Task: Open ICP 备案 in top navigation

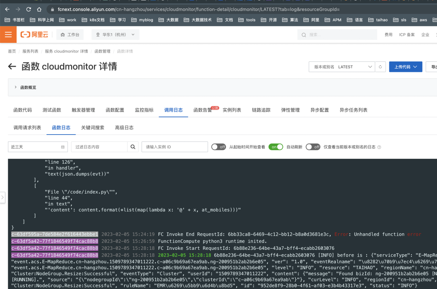Action: coord(407,35)
